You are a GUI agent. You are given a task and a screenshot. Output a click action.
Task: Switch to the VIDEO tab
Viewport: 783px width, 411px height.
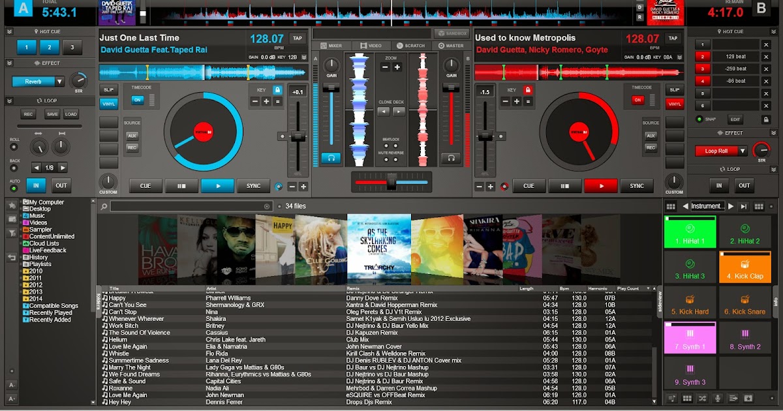(x=371, y=46)
